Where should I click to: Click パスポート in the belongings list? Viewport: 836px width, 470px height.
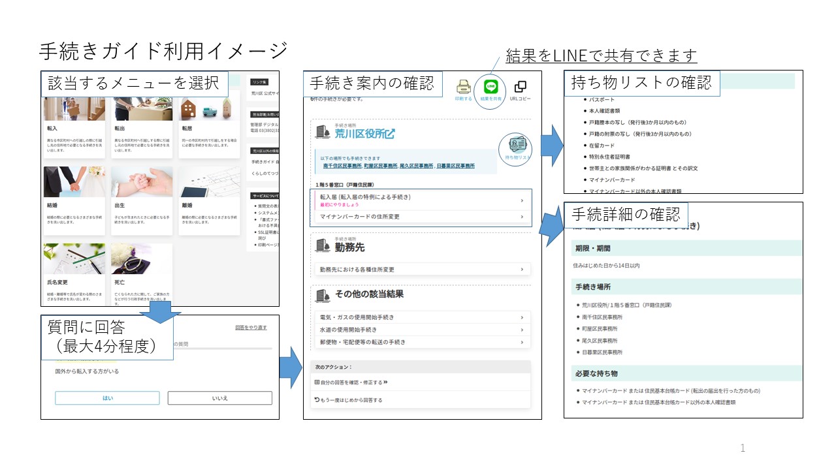[602, 99]
